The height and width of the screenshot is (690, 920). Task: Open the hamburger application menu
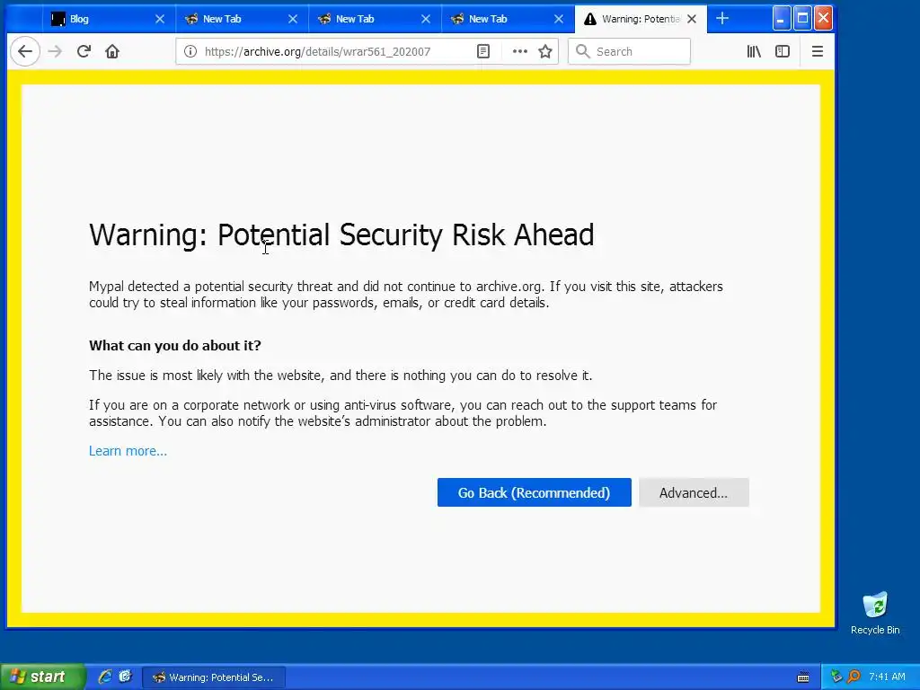(818, 51)
